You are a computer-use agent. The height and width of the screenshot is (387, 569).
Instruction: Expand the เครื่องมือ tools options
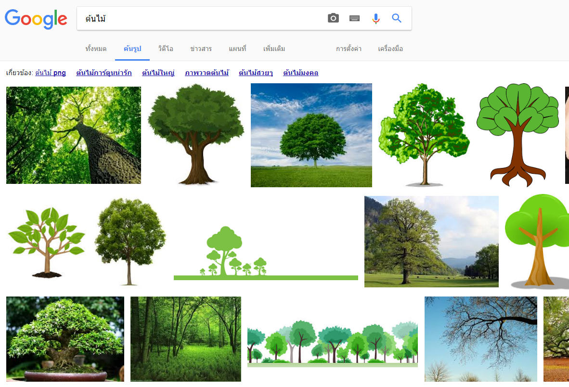tap(390, 49)
